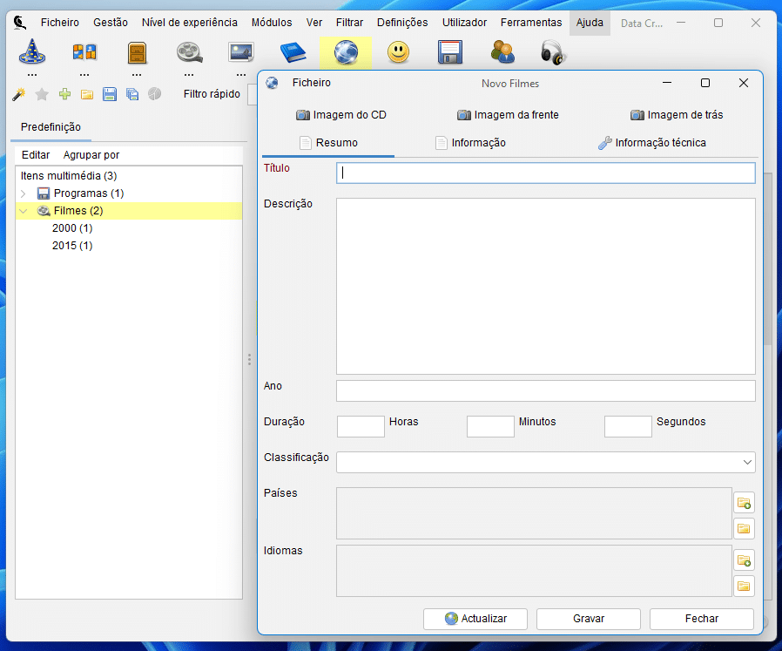782x651 pixels.
Task: Click inside the Descrição text area
Action: (x=546, y=287)
